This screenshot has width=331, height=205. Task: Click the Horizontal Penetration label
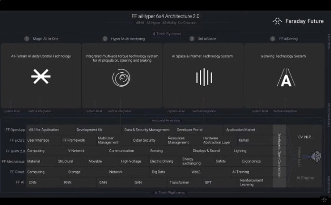(166, 120)
